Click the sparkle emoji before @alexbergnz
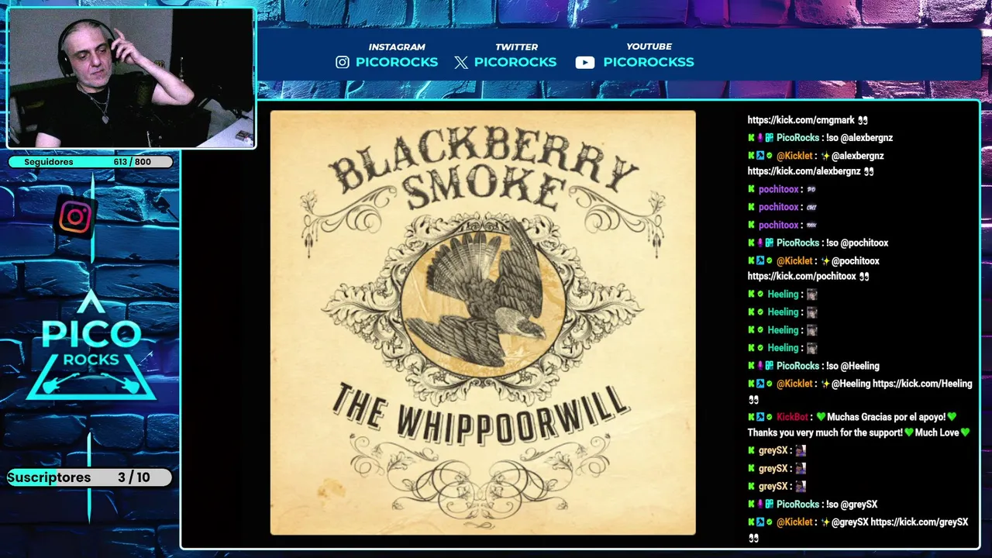Image resolution: width=992 pixels, height=558 pixels. [825, 156]
